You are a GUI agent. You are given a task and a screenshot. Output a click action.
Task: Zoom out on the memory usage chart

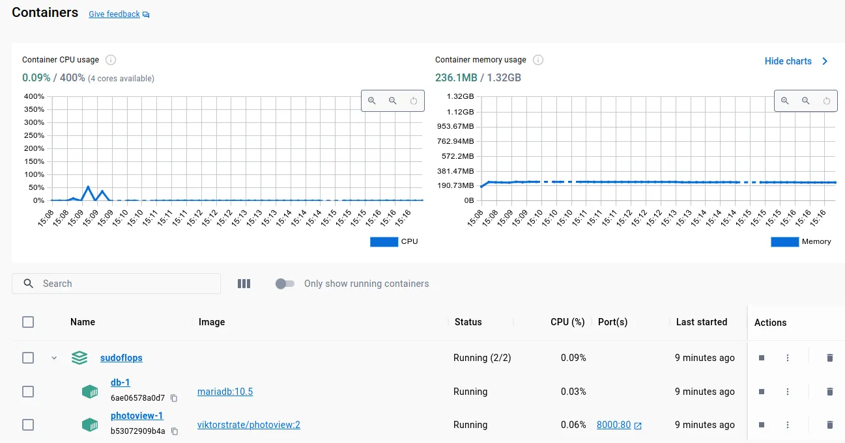tap(806, 101)
